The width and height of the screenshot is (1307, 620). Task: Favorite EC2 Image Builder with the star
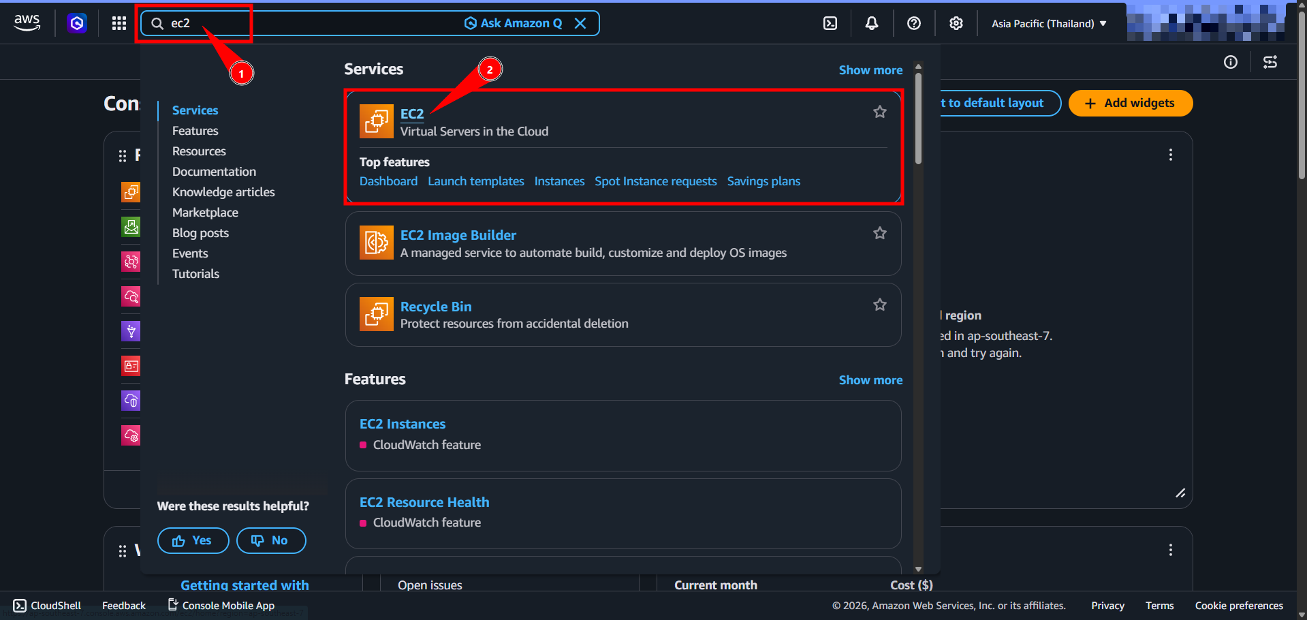[880, 233]
